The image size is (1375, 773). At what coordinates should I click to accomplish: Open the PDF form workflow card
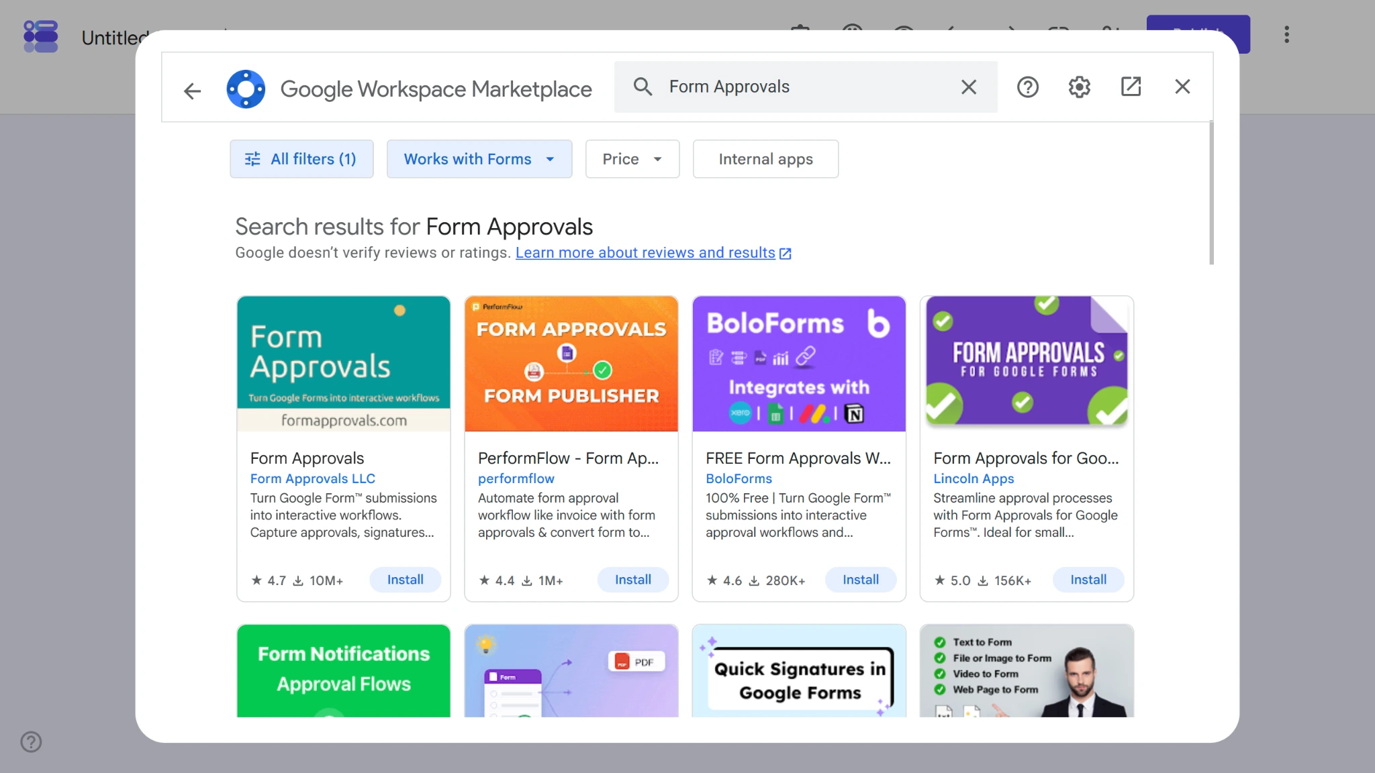click(x=571, y=670)
